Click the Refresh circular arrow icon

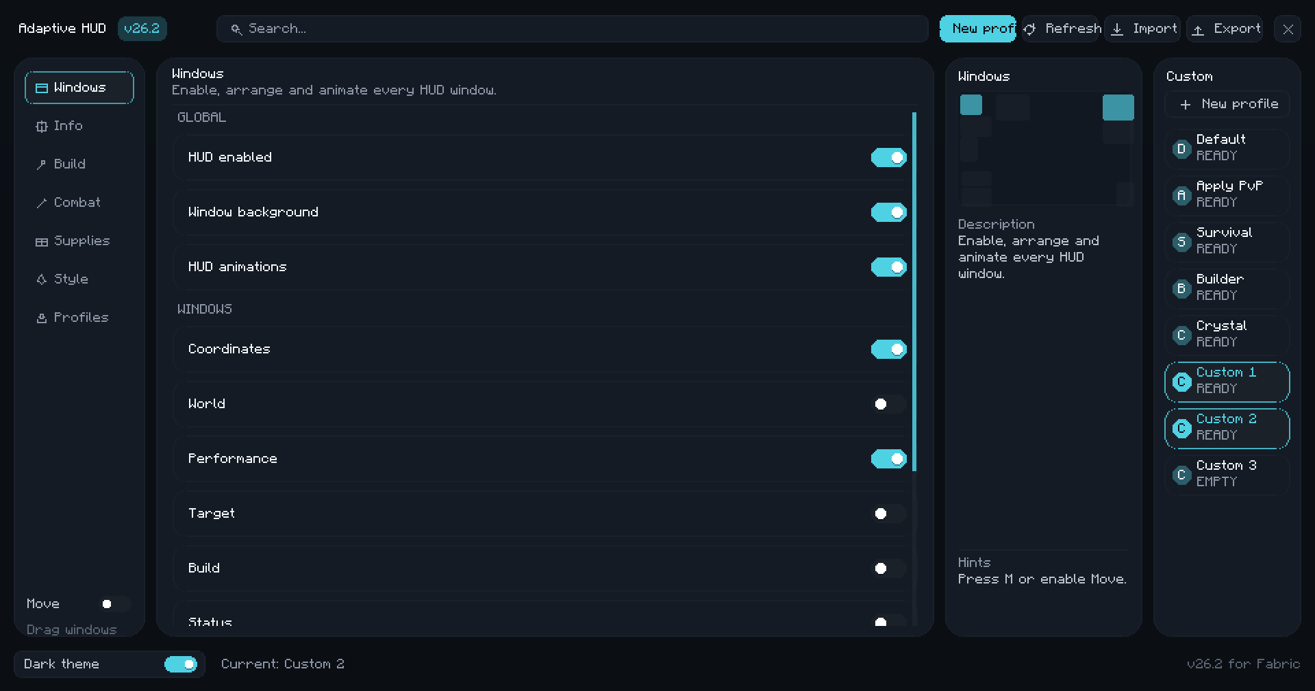tap(1029, 29)
